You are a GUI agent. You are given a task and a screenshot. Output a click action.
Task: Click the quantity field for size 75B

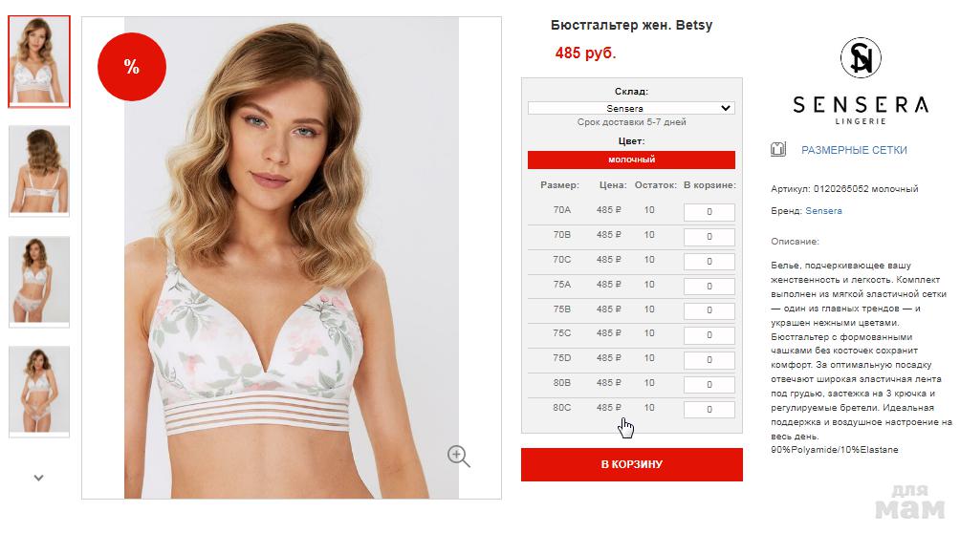point(709,310)
